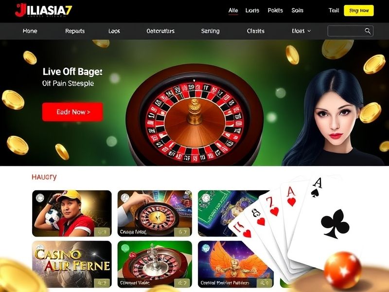This screenshot has height=292, width=389.
Task: Expand the Hoes dropdown menu
Action: pos(301,31)
